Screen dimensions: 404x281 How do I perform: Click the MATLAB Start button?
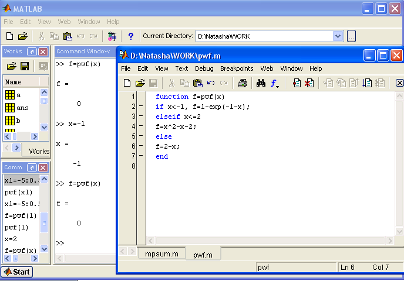coord(17,272)
